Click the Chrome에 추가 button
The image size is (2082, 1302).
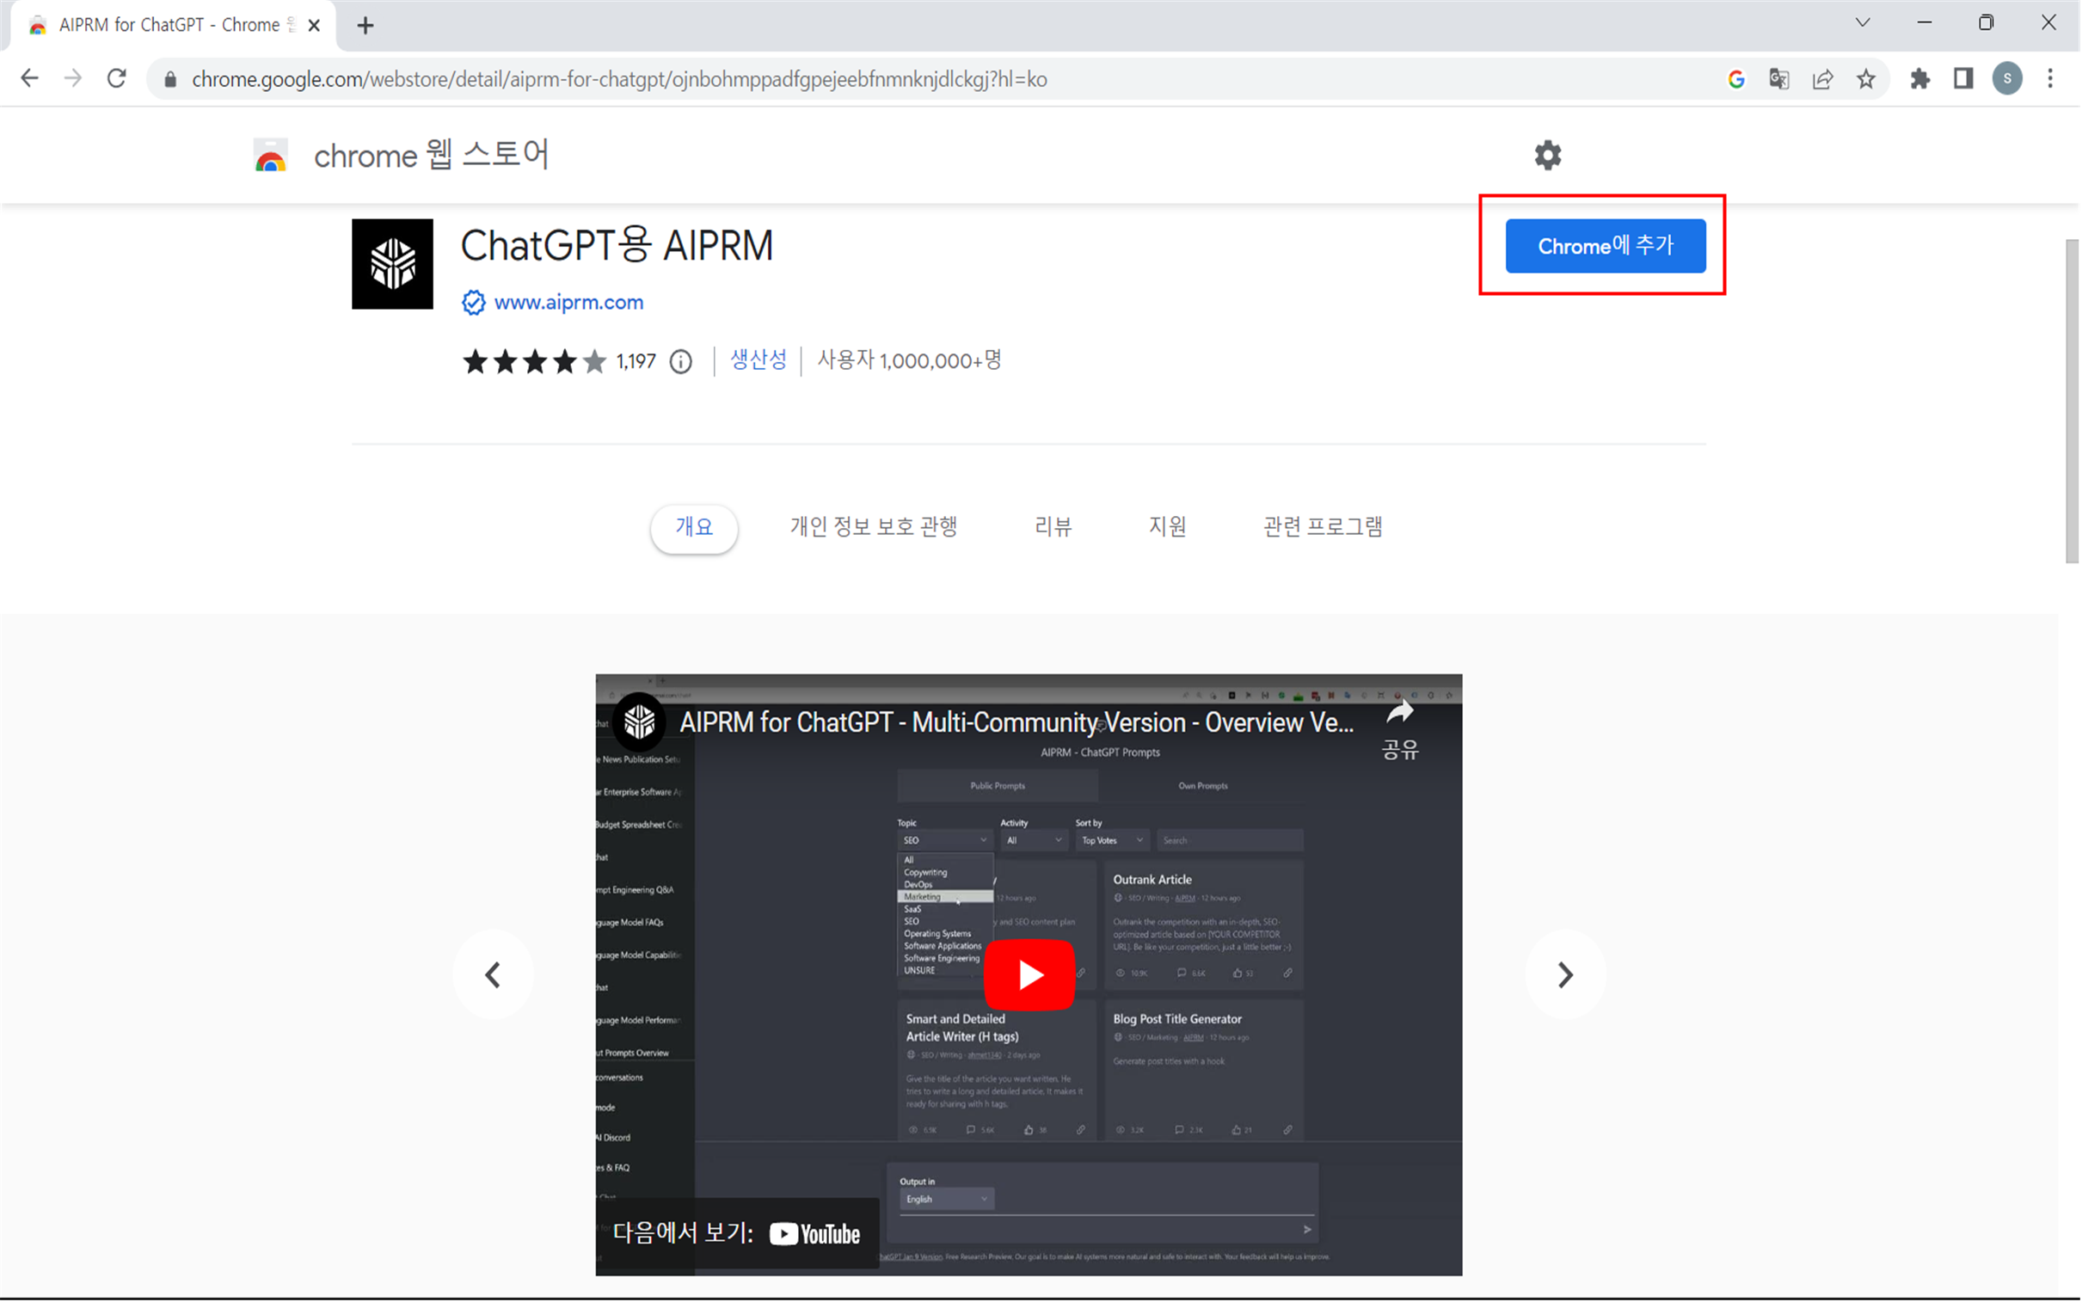(x=1605, y=246)
